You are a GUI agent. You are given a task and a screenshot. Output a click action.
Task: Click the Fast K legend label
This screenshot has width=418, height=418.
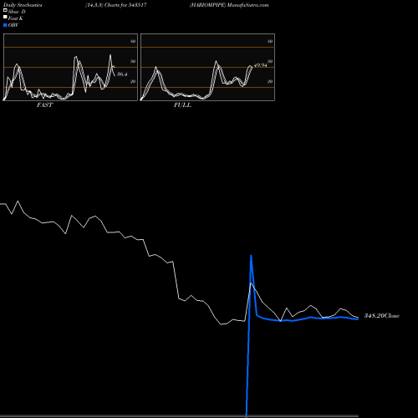pyautogui.click(x=16, y=18)
